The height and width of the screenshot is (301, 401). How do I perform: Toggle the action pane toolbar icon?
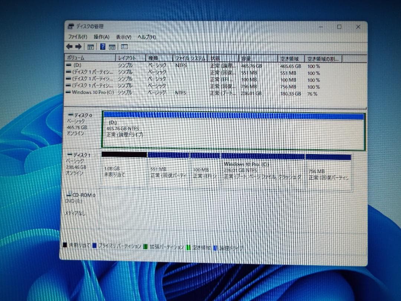(112, 46)
